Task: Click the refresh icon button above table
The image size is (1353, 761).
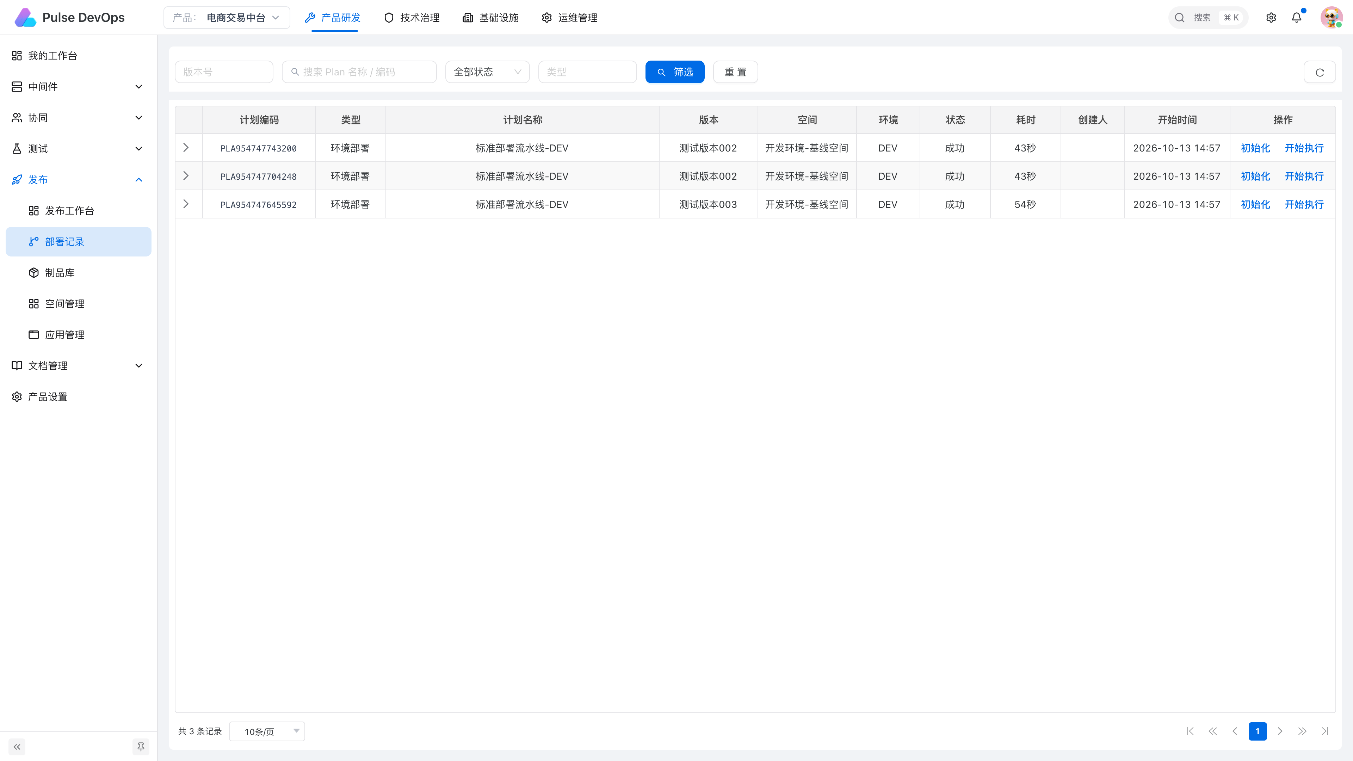Action: click(x=1320, y=73)
